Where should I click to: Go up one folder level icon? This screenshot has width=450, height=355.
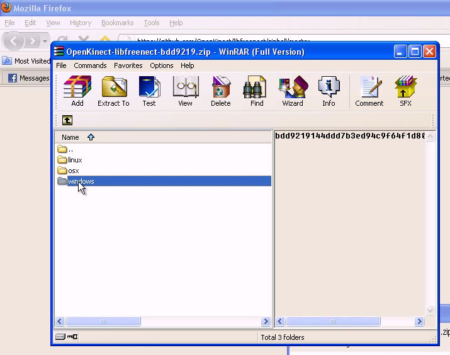(67, 120)
